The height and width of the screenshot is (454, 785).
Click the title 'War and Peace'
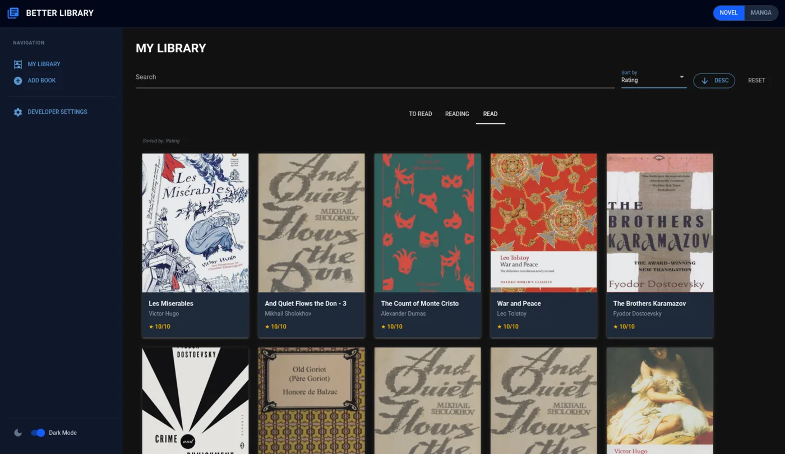[519, 304]
